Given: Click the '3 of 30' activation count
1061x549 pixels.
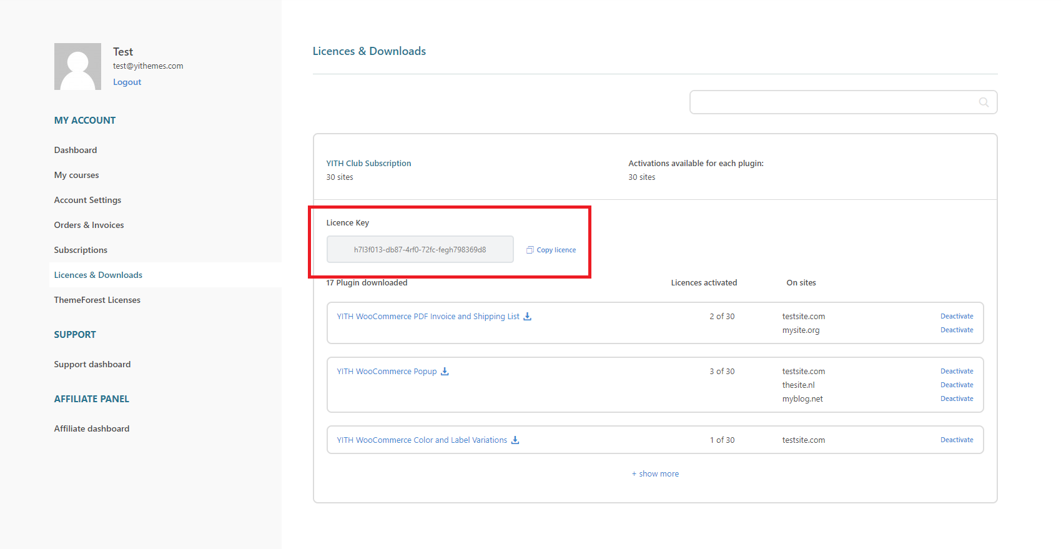Looking at the screenshot, I should click(x=722, y=372).
